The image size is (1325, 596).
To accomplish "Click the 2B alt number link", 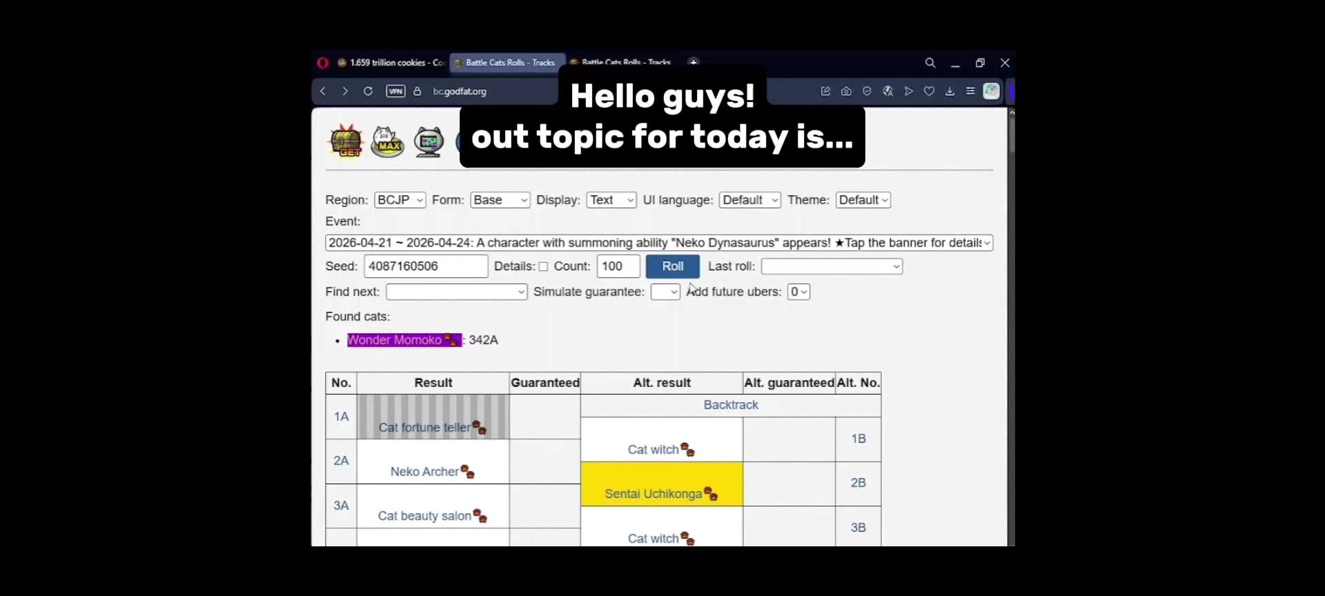I will coord(858,483).
